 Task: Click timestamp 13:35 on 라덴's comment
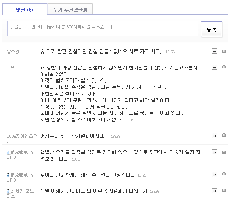tap(133, 120)
